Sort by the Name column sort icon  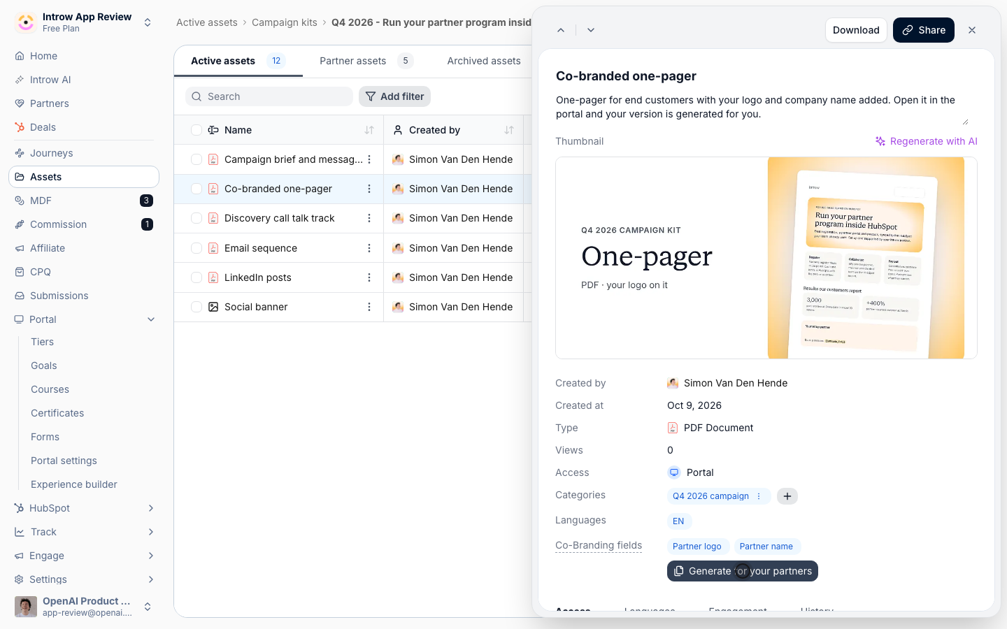click(x=369, y=130)
